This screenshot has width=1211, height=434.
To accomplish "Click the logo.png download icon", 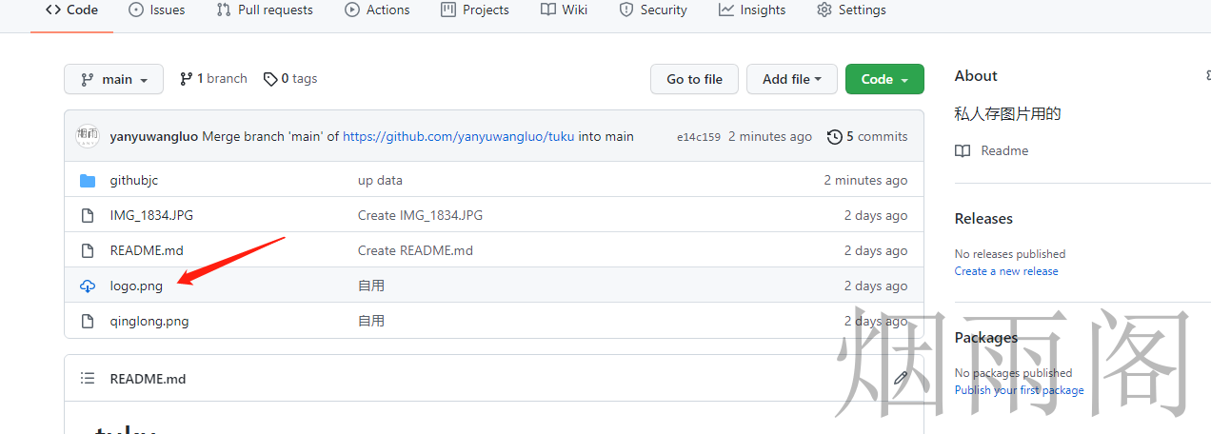I will pos(88,286).
